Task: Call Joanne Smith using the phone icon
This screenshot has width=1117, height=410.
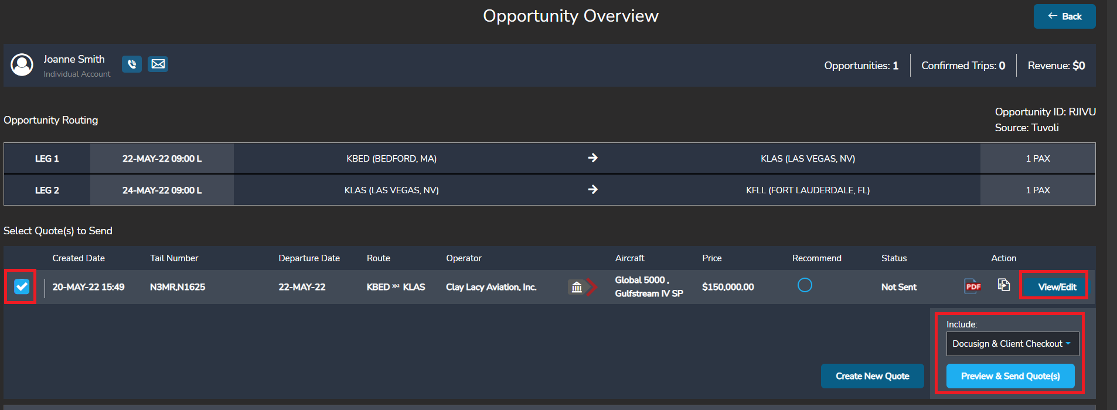Action: [132, 64]
